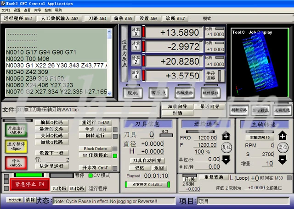The height and width of the screenshot is (209, 294).
Task: Start program with green 开始运行 Alt-R button
Action: click(x=16, y=130)
